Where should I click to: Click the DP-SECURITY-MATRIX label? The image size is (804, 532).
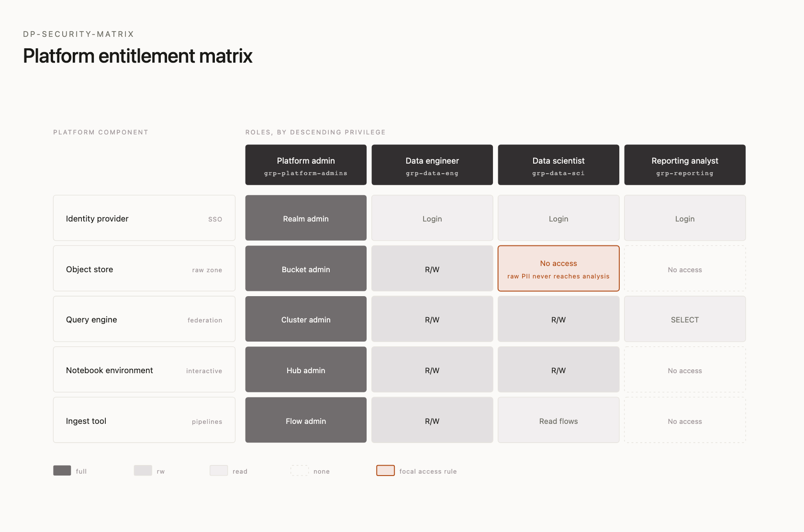click(x=78, y=34)
